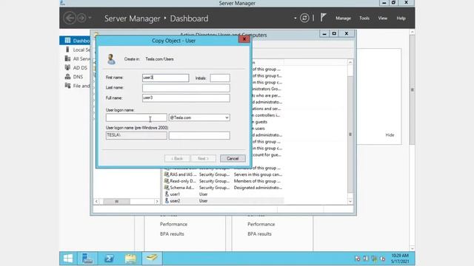
Task: Click the Hide link on the dashboard
Action: (390, 134)
